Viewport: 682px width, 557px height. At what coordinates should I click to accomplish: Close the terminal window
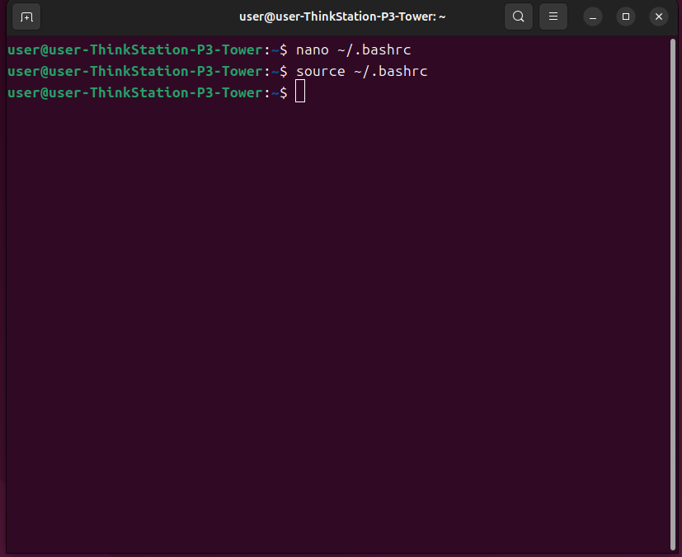click(x=659, y=17)
